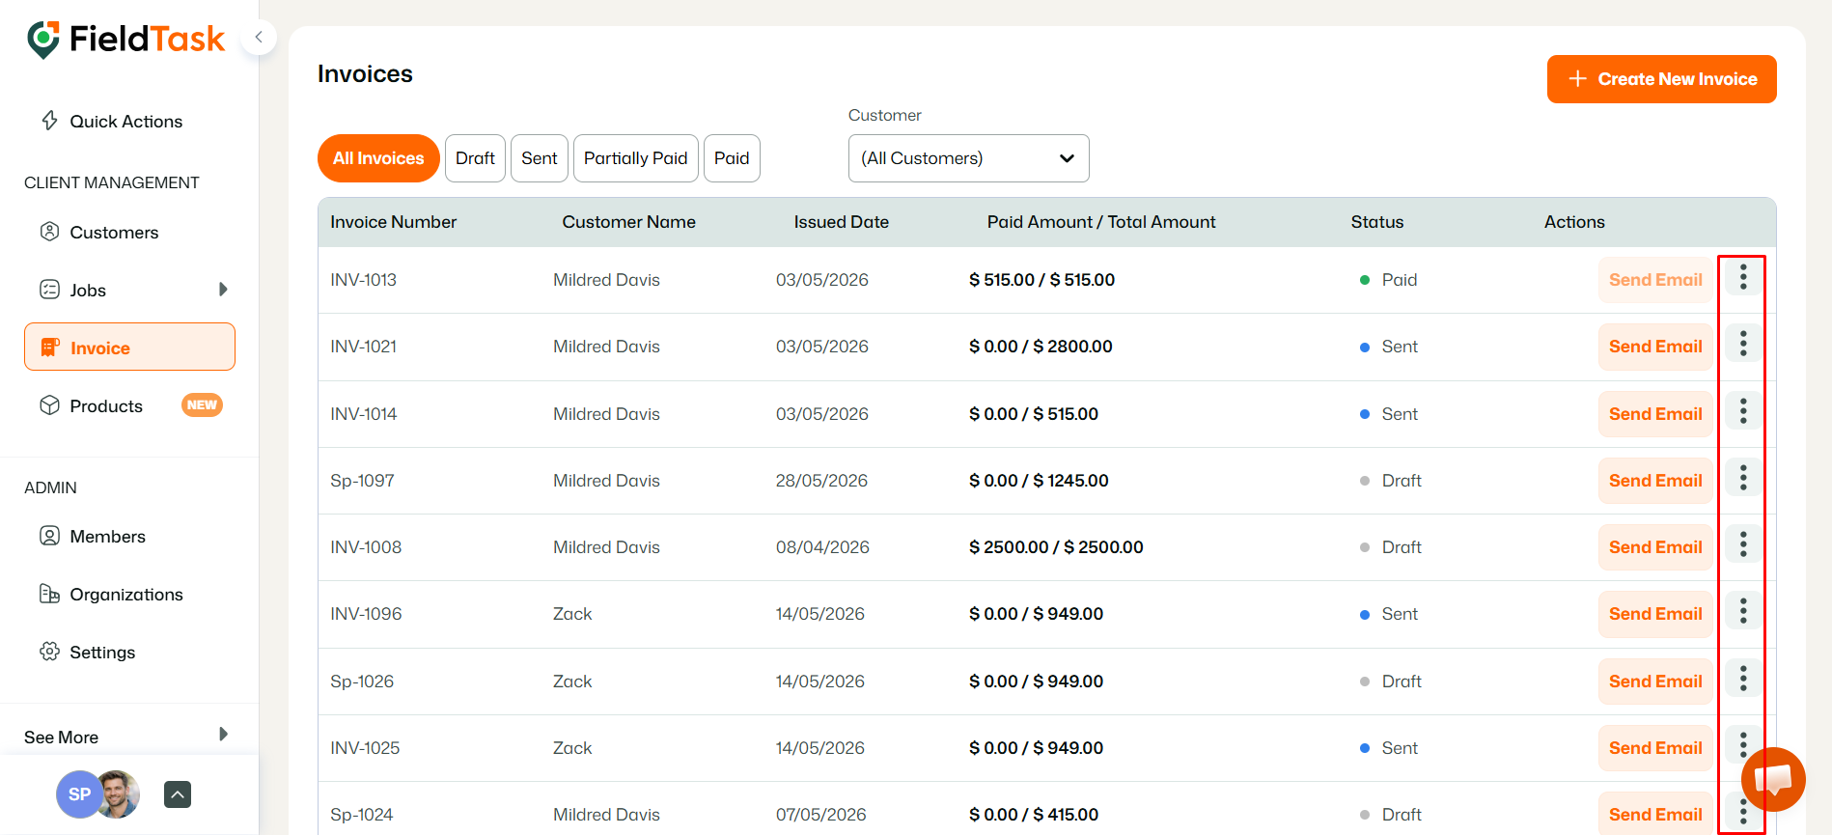Send email for invoice Sp-1097

coord(1655,481)
